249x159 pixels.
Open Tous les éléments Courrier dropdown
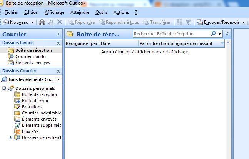tap(58, 79)
